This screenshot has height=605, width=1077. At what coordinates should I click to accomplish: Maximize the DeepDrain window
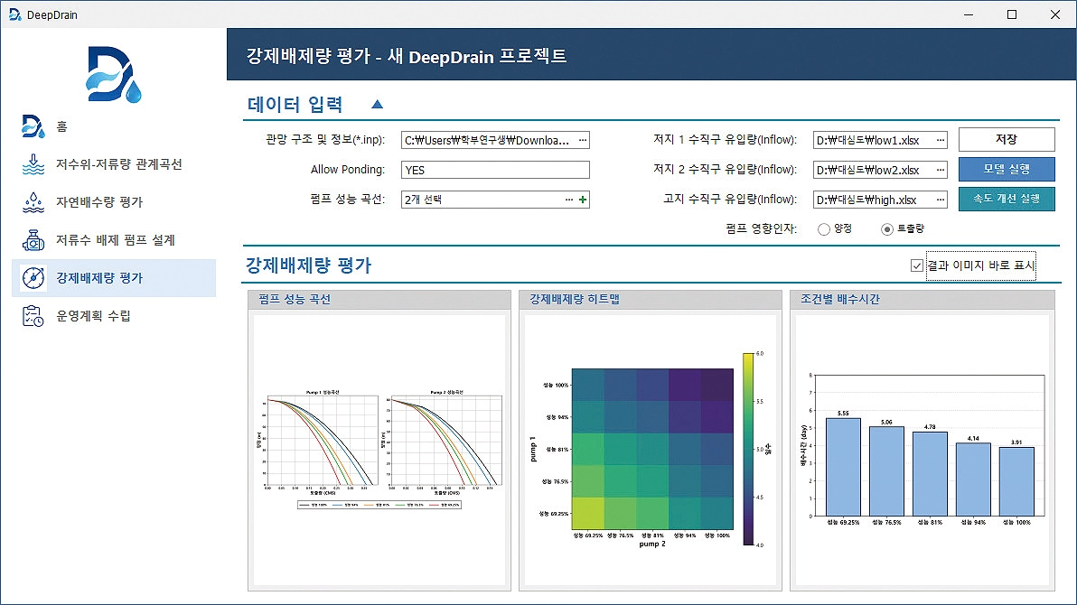tap(1012, 14)
